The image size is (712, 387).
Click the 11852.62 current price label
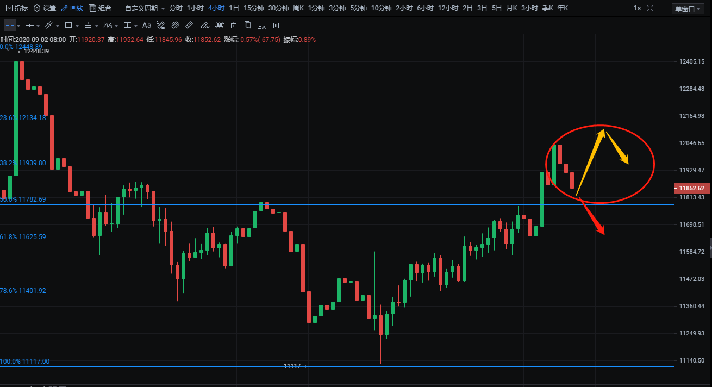coord(692,188)
